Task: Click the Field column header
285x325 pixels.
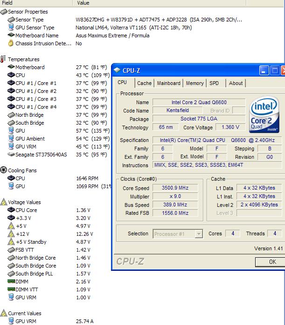Action: [x=36, y=3]
